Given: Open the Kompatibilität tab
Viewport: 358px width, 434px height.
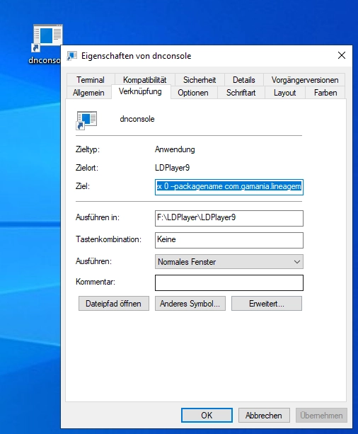Looking at the screenshot, I should click(144, 80).
